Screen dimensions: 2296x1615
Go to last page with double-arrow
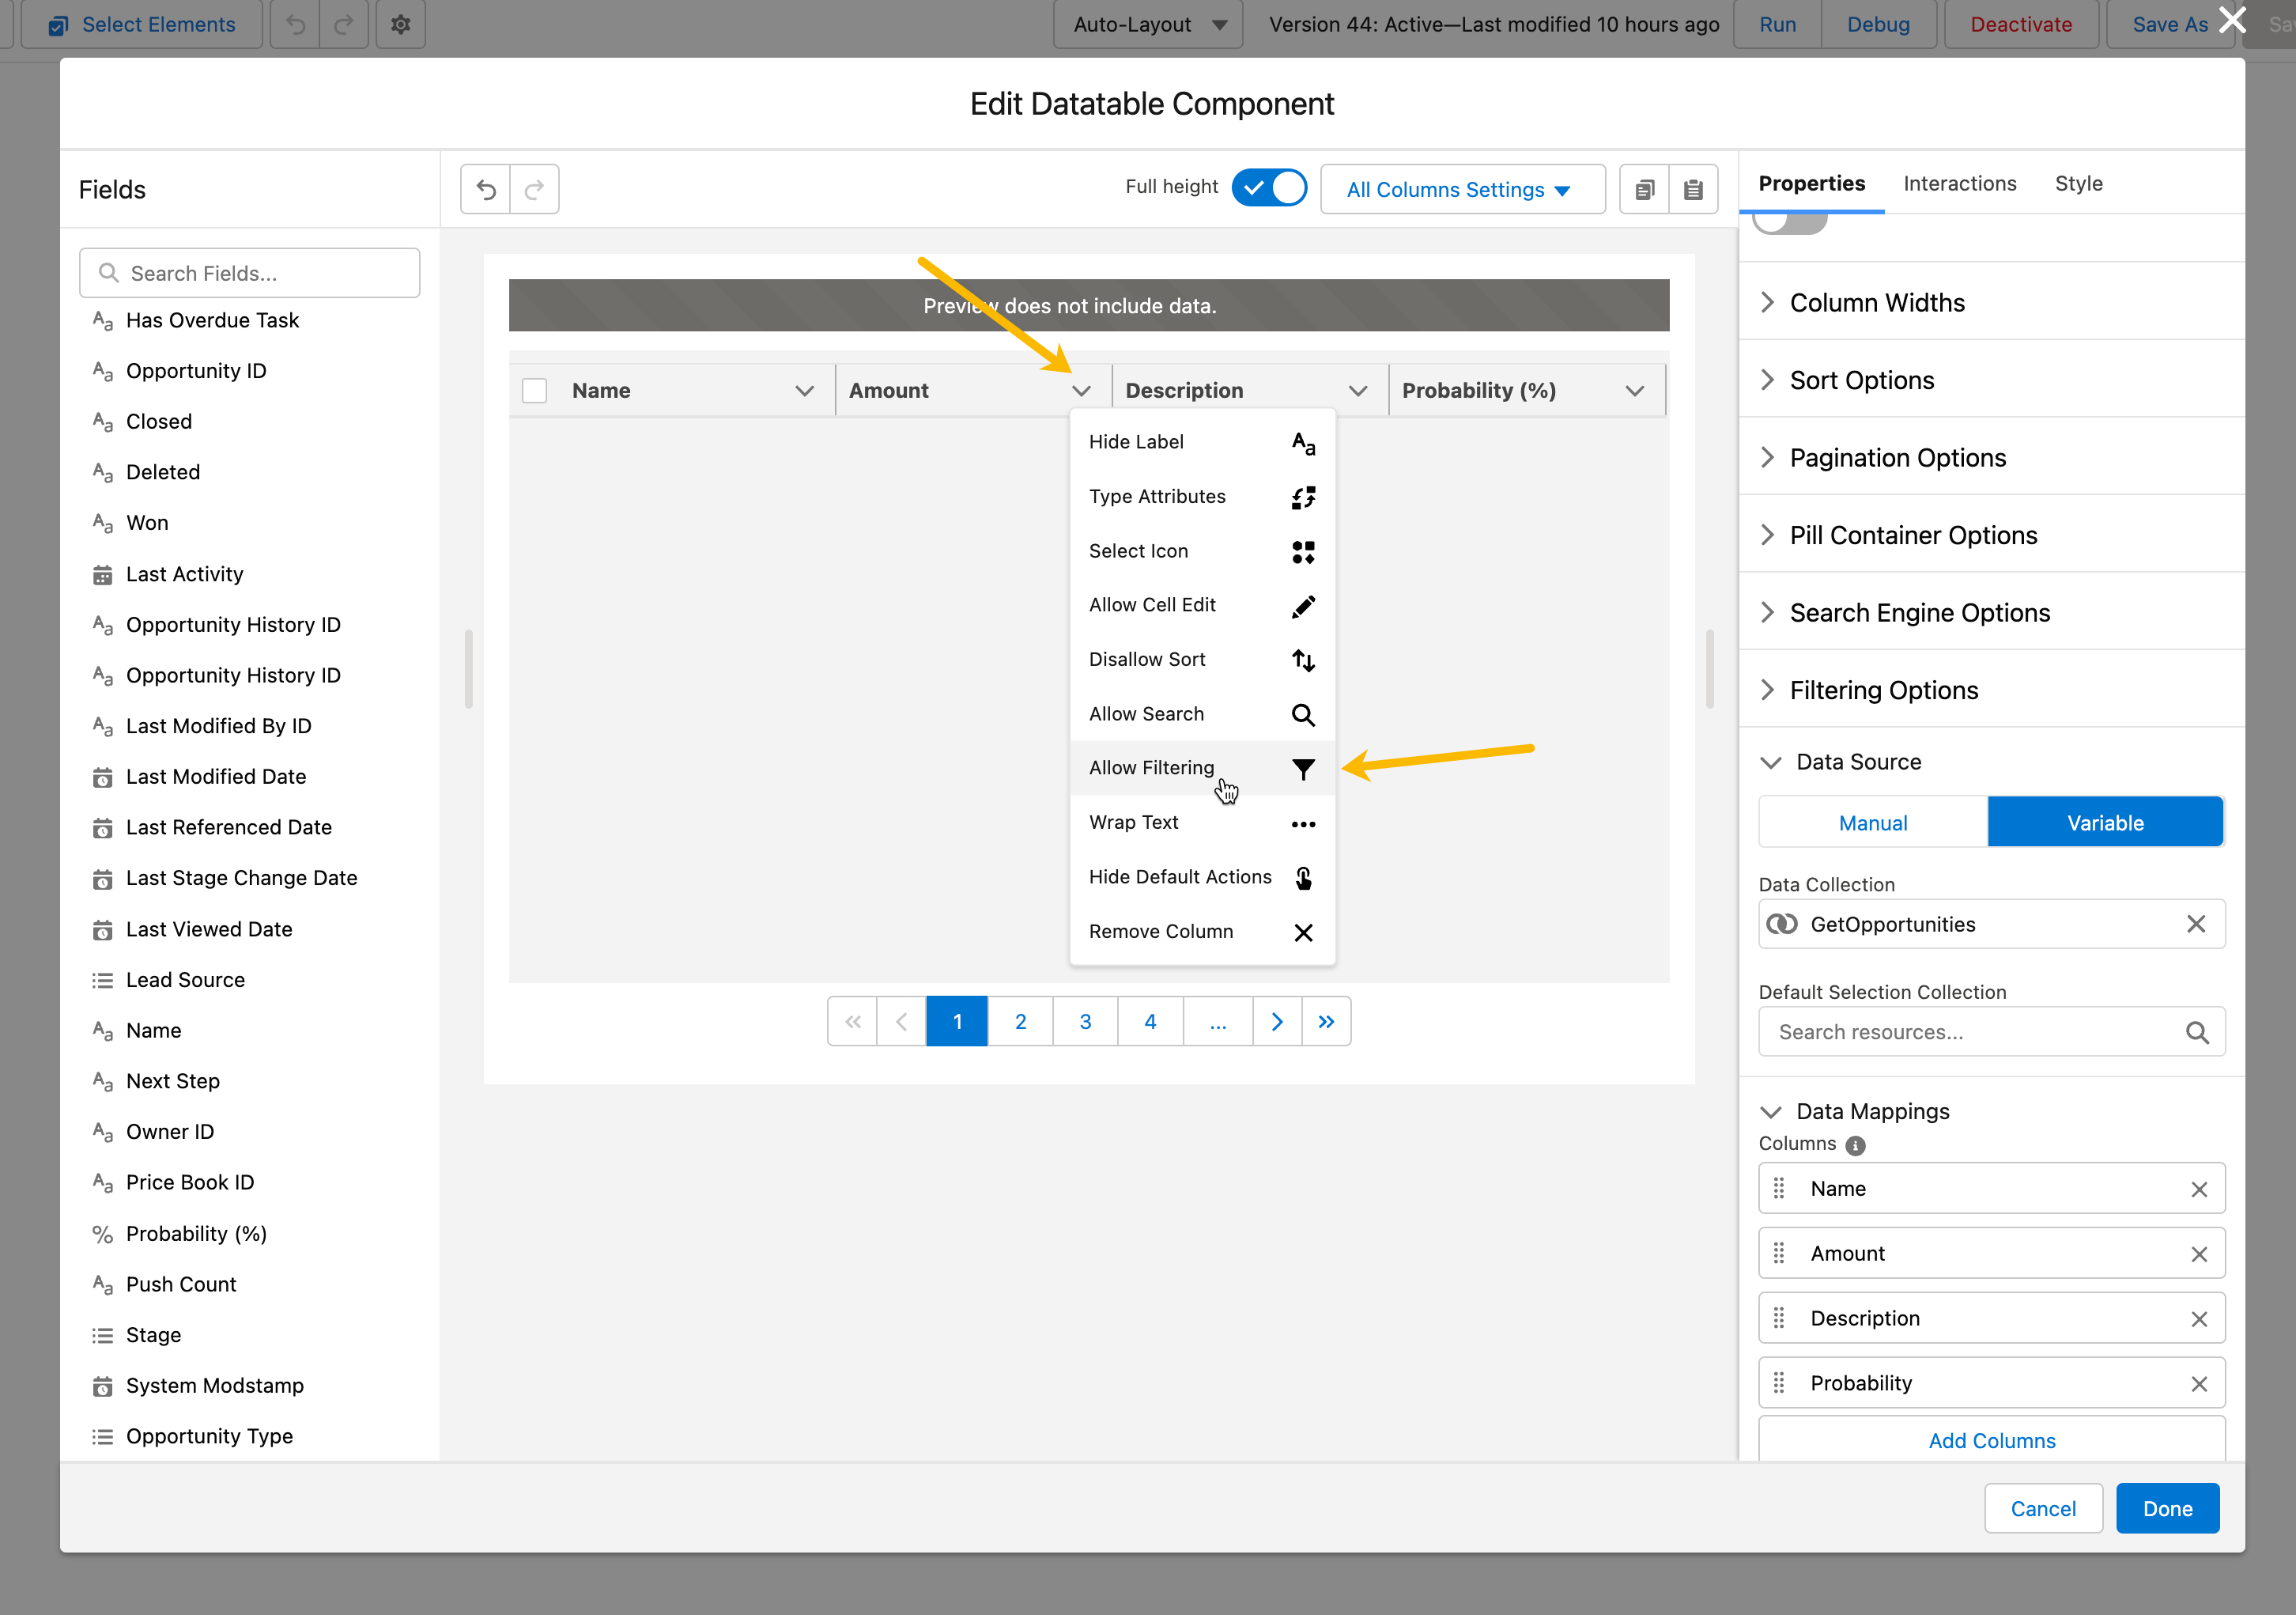pos(1326,1020)
